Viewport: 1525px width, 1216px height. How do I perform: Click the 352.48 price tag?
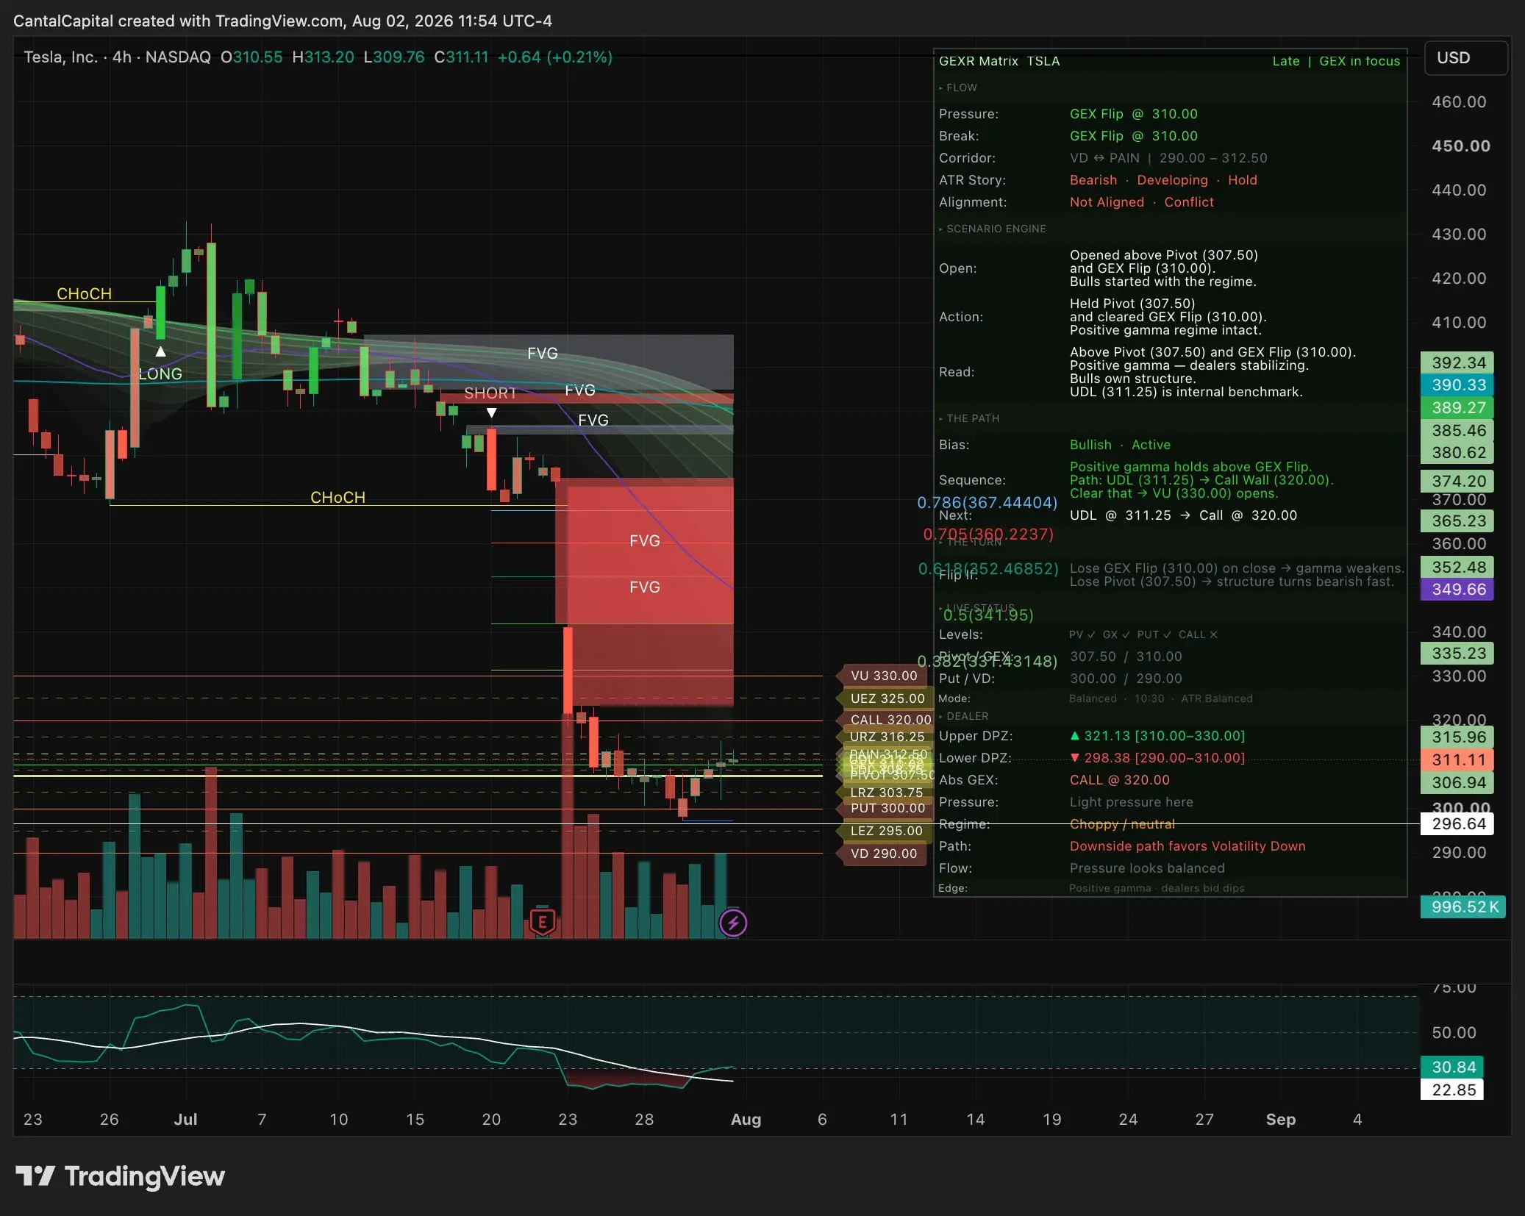[1457, 567]
